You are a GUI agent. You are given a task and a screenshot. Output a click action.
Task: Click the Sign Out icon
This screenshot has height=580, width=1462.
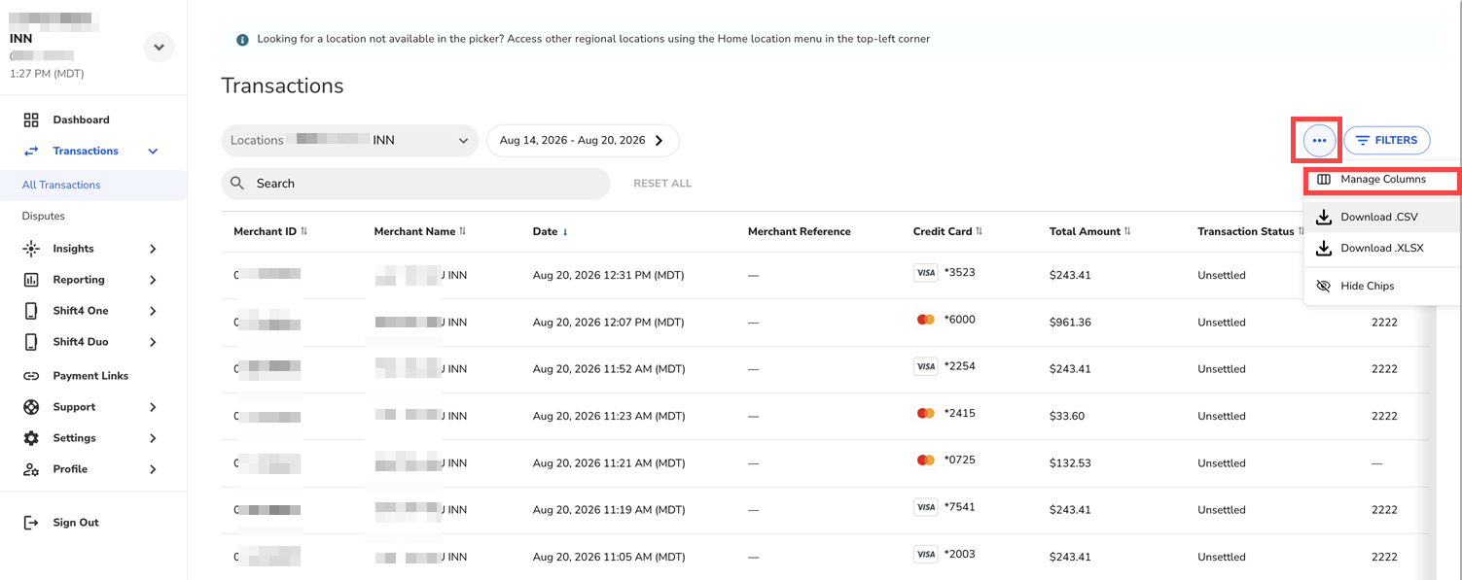(x=31, y=523)
